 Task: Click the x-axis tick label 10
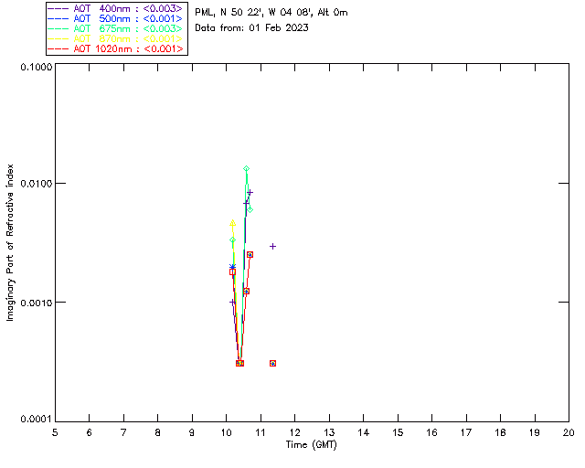[x=226, y=432]
